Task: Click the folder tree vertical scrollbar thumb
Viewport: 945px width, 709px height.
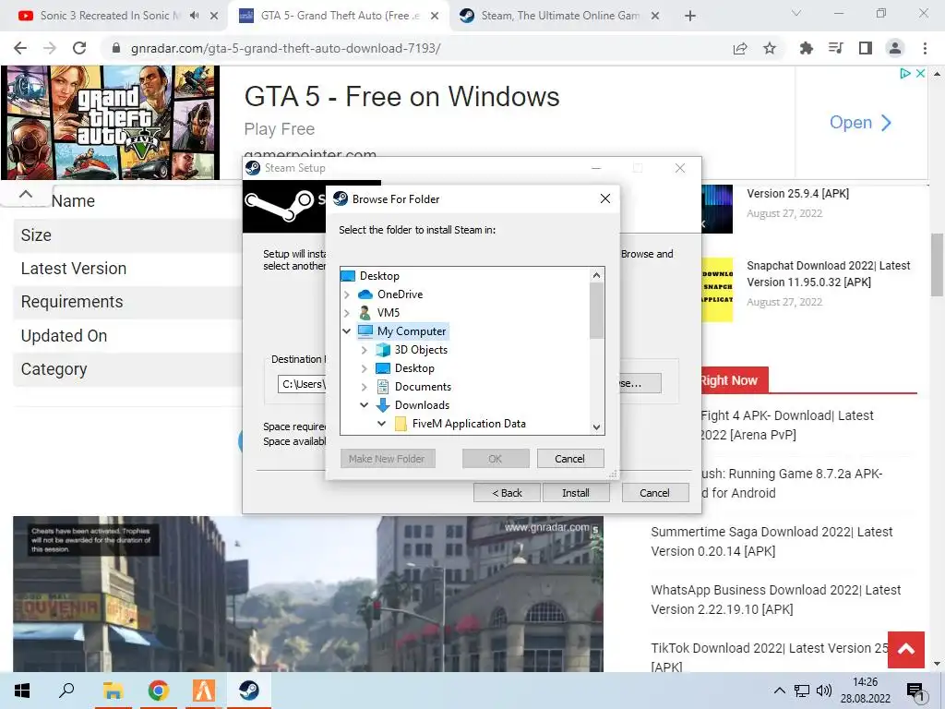Action: click(597, 310)
